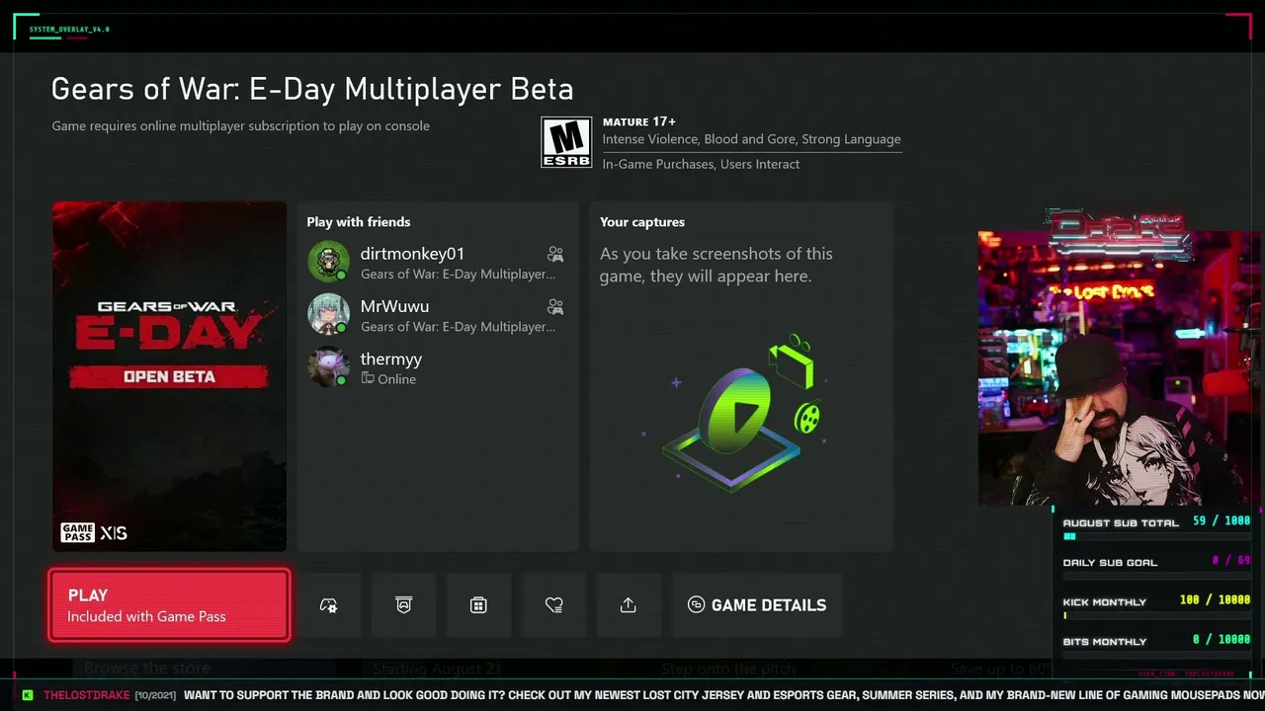
Task: Select dirtmonkey01's avatar picture
Action: click(328, 262)
